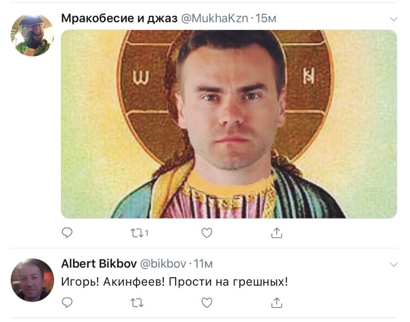The height and width of the screenshot is (322, 410).
Task: Like the Мракобесие и джаз tweet
Action: (x=207, y=232)
